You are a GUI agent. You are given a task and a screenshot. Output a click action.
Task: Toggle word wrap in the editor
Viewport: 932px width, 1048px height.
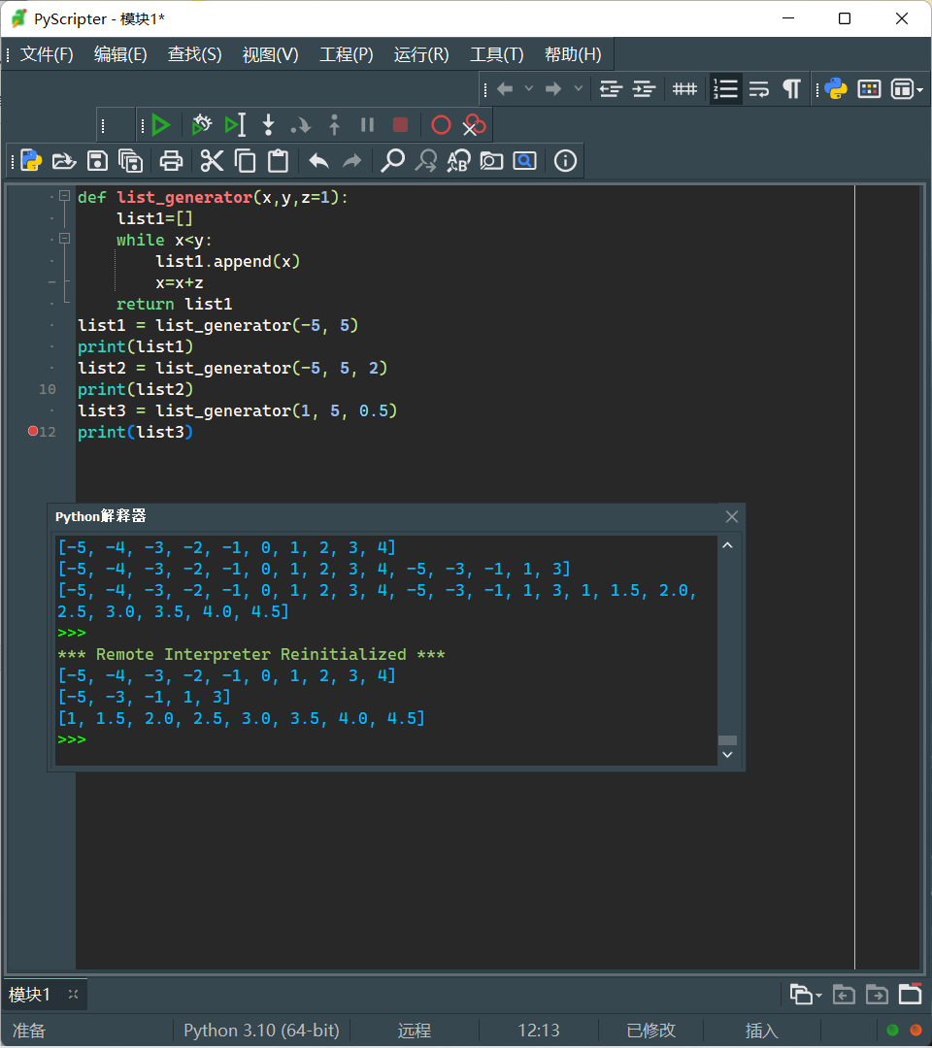coord(759,89)
